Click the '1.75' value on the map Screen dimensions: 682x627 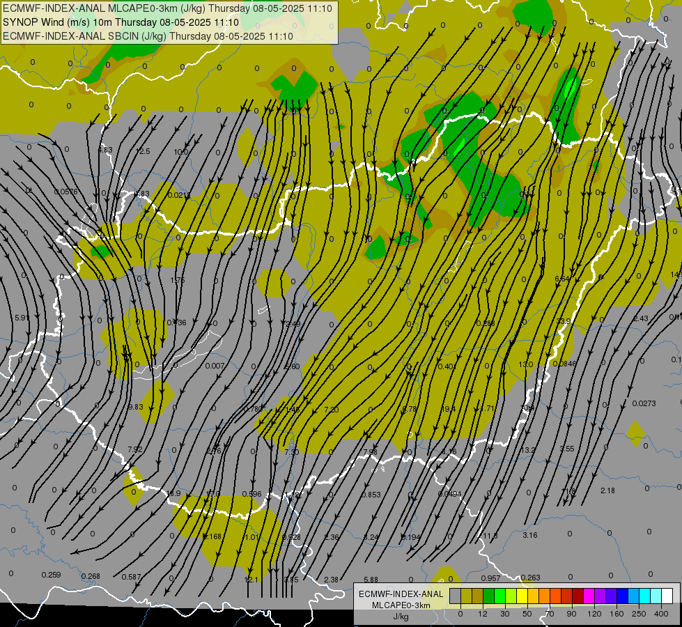click(x=178, y=280)
